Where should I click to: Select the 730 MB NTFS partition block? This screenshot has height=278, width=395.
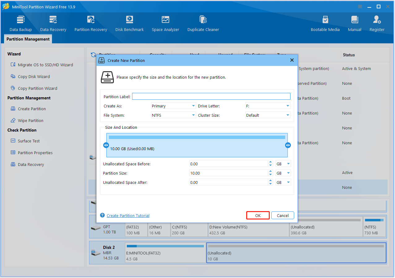click(x=374, y=227)
